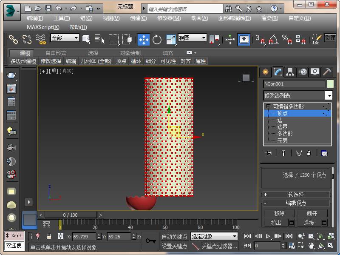Open the reference coordinate 视图 dropdown

click(x=192, y=38)
